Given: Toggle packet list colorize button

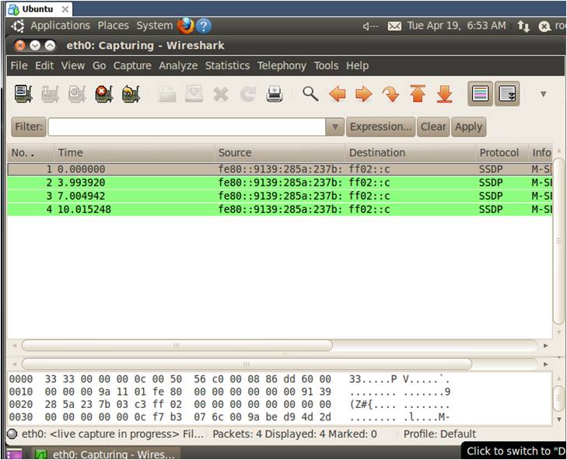Looking at the screenshot, I should pos(480,93).
